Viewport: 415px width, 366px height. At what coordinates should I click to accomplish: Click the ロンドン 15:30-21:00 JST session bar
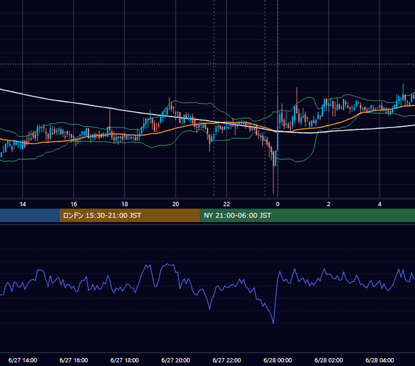coord(129,215)
